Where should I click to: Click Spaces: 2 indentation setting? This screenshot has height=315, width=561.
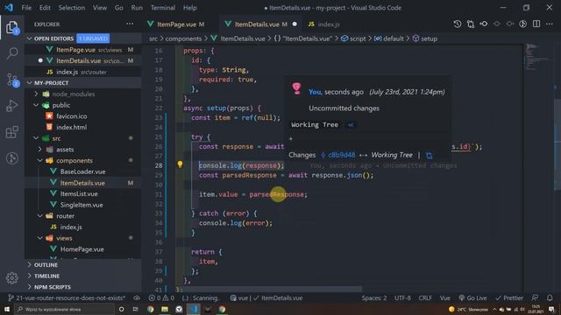click(x=374, y=297)
